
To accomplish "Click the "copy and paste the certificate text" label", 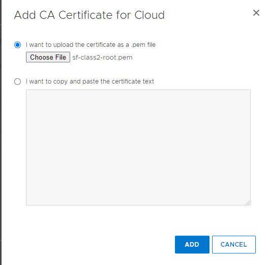I will pyautogui.click(x=90, y=82).
